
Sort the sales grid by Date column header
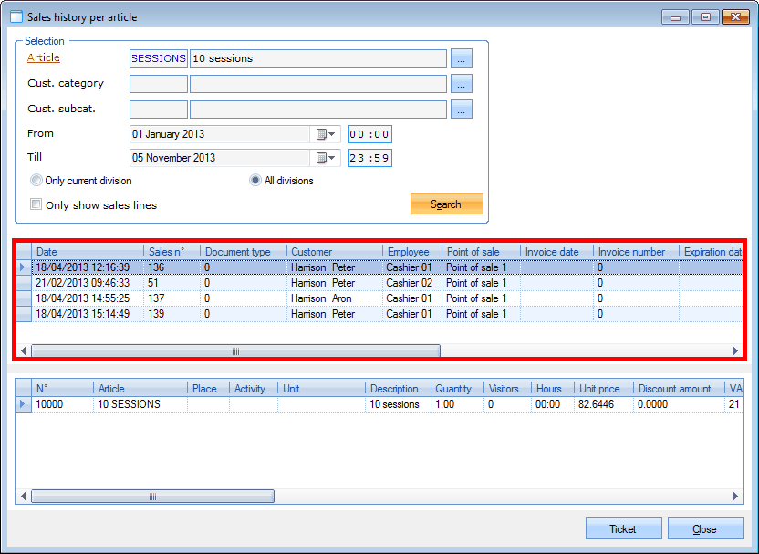pos(87,252)
